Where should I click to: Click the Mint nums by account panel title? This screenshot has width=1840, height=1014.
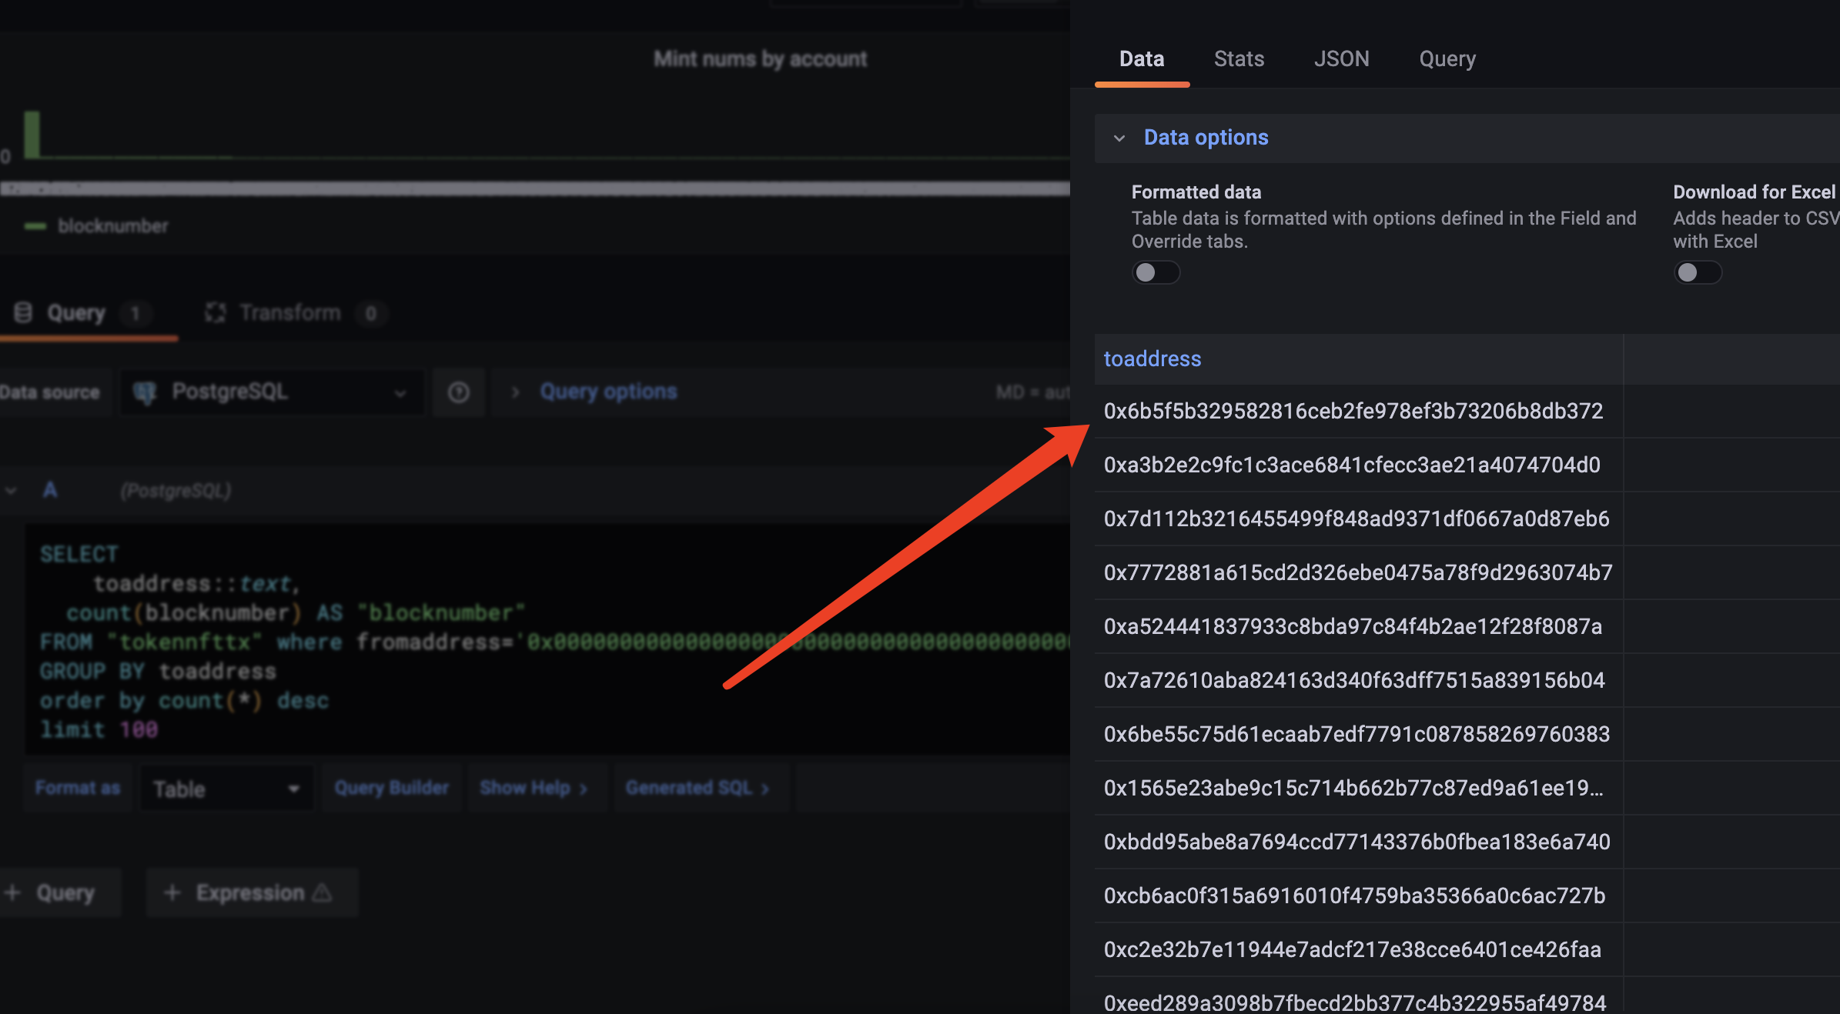coord(761,58)
